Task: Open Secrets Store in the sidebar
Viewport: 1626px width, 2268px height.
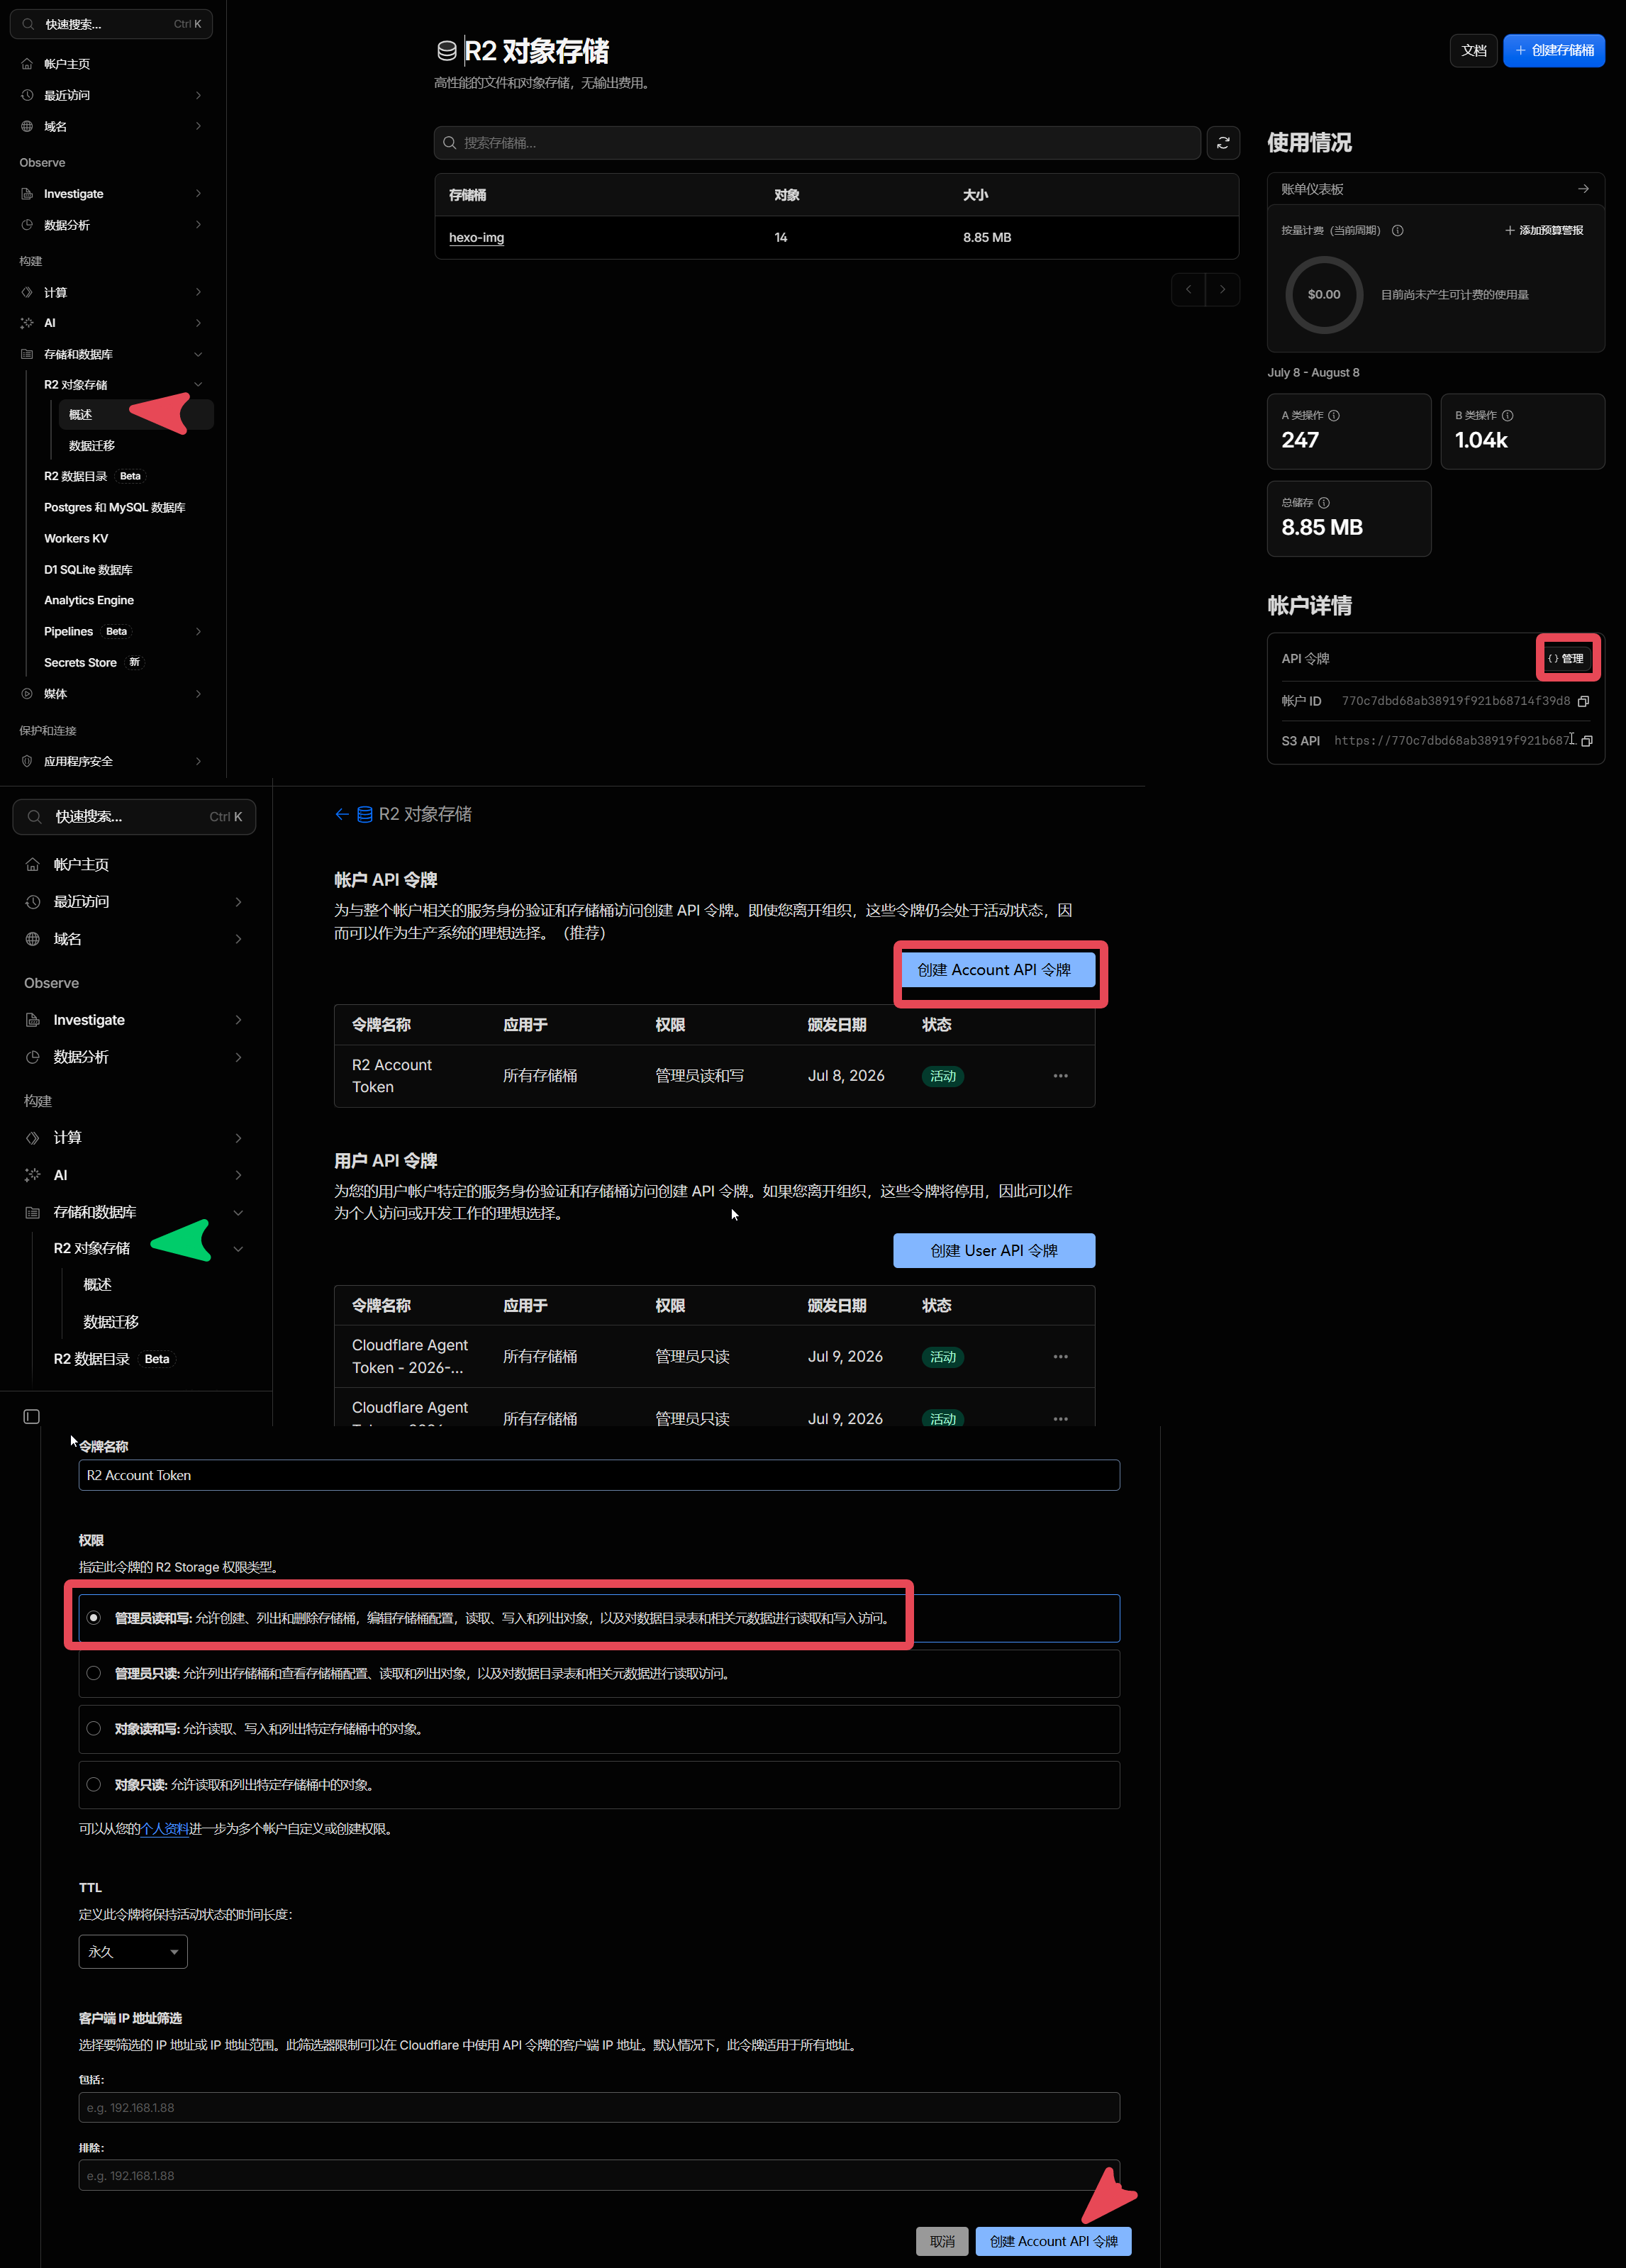Action: coord(80,663)
